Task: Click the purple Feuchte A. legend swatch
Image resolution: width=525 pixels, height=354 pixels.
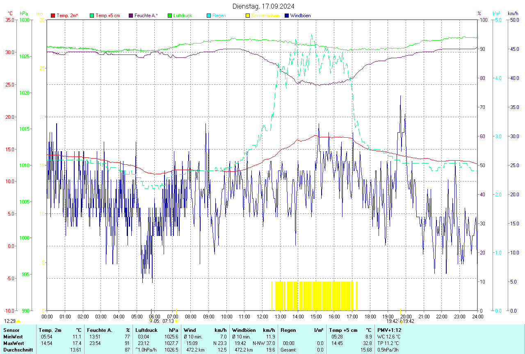Action: 131,16
